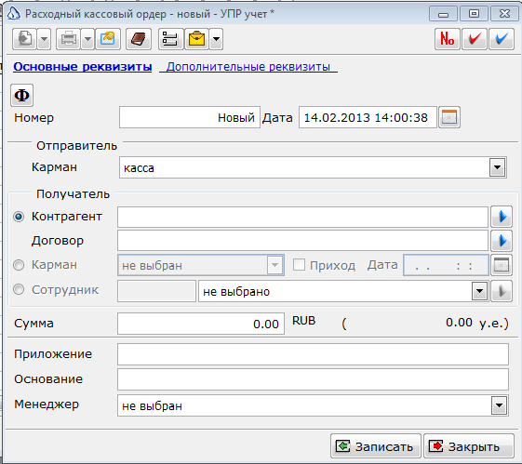Click the Закрыть button

click(x=469, y=446)
